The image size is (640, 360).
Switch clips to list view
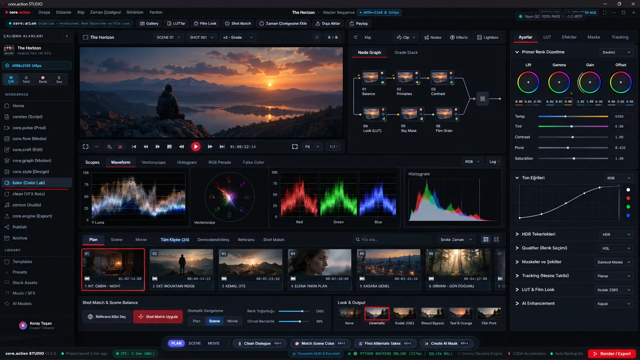[496, 239]
